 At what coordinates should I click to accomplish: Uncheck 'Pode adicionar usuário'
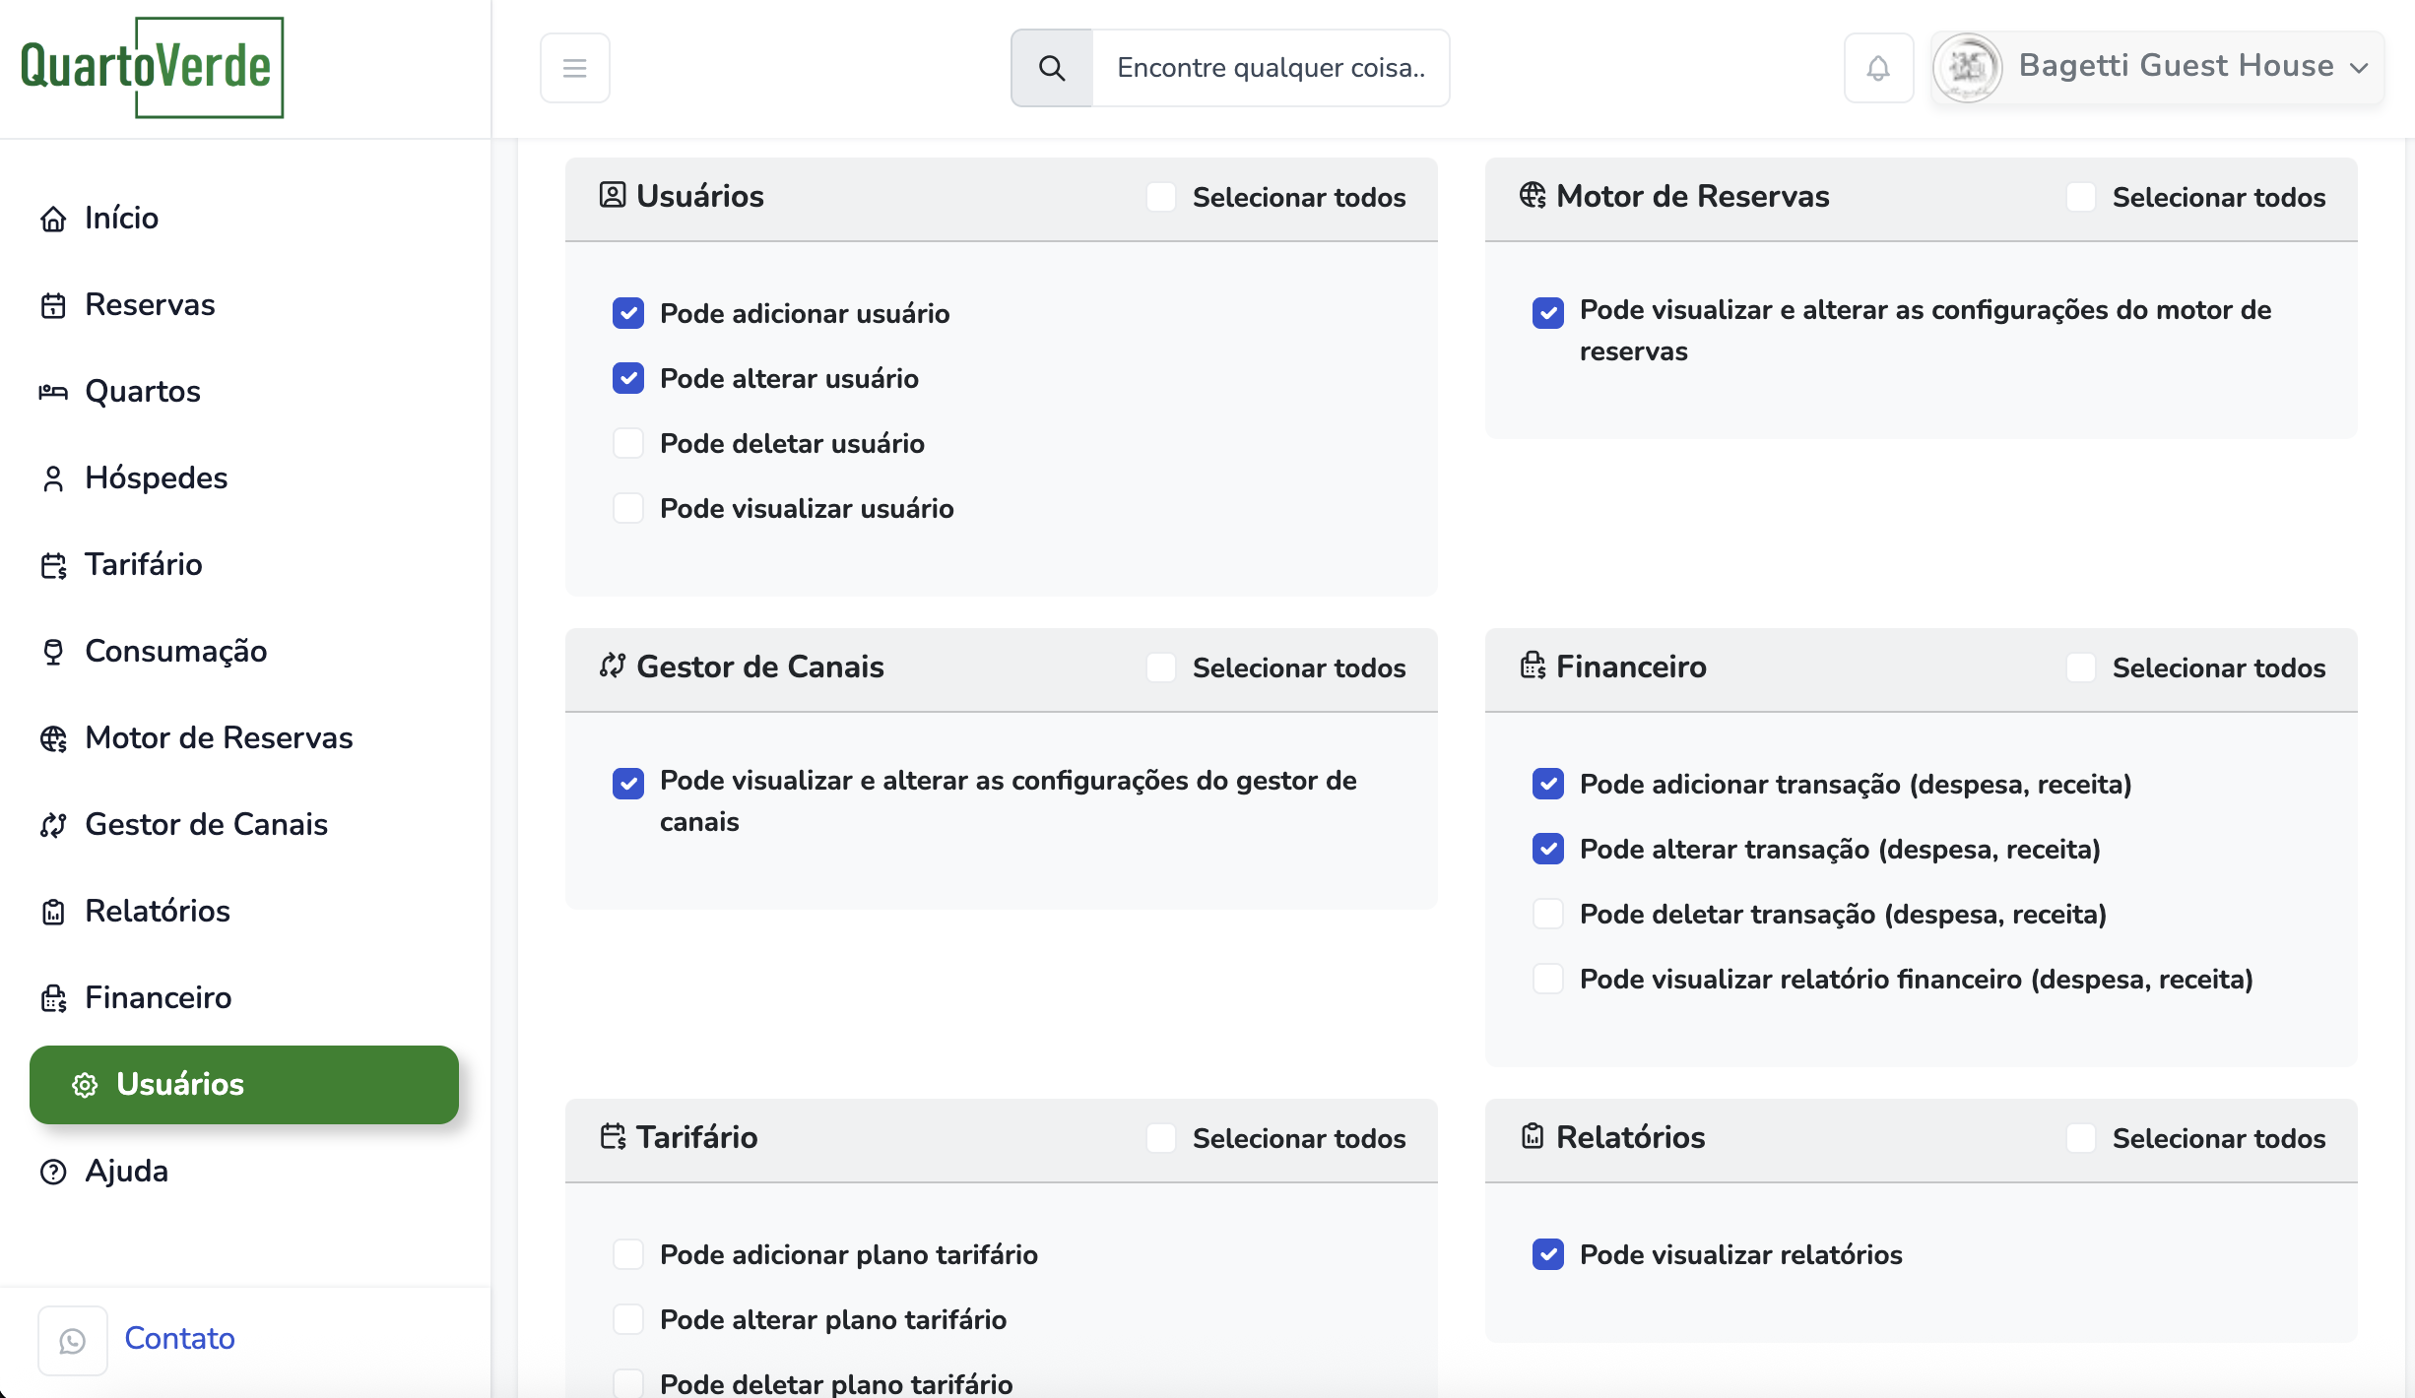click(x=628, y=313)
